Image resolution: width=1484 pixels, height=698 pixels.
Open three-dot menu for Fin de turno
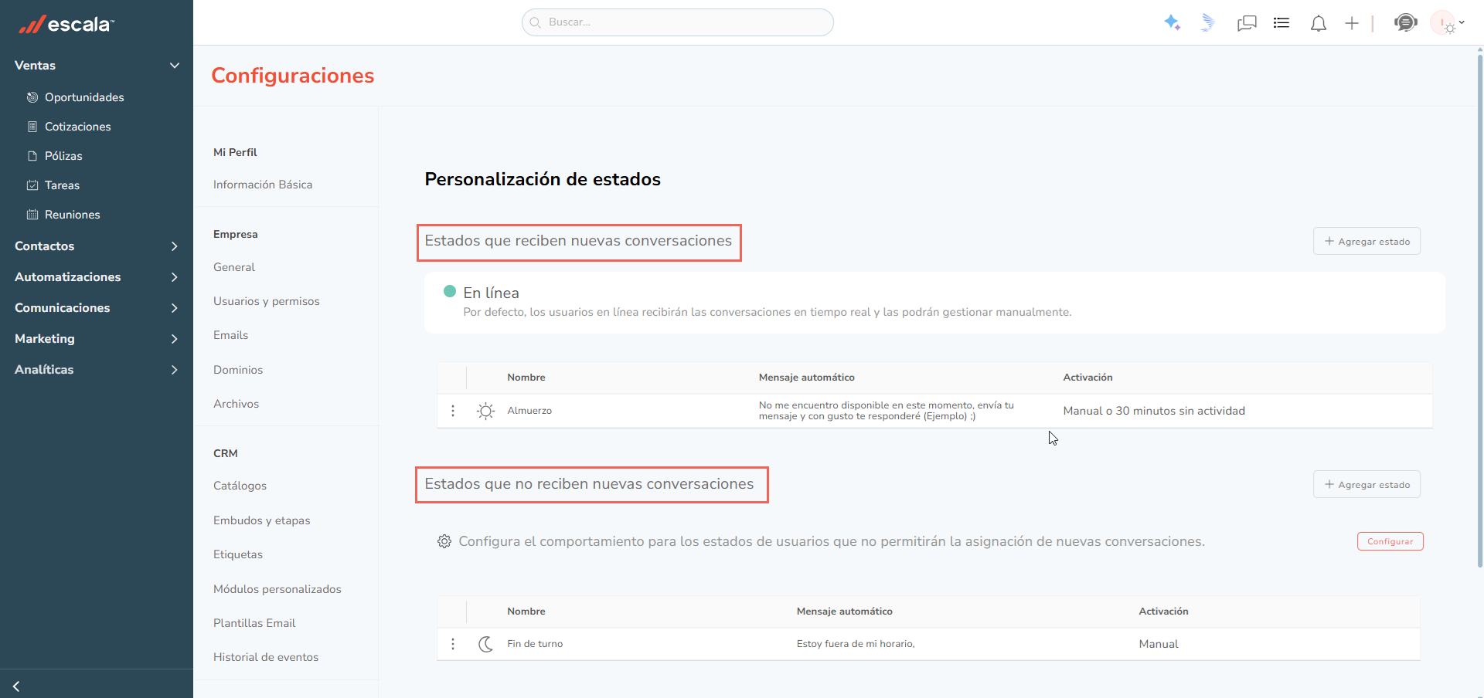(x=453, y=644)
